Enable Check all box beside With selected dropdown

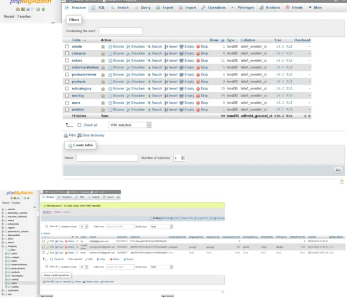(x=79, y=125)
